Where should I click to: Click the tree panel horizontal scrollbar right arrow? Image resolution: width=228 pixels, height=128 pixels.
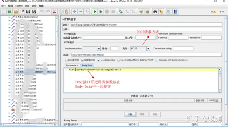(x=54, y=125)
